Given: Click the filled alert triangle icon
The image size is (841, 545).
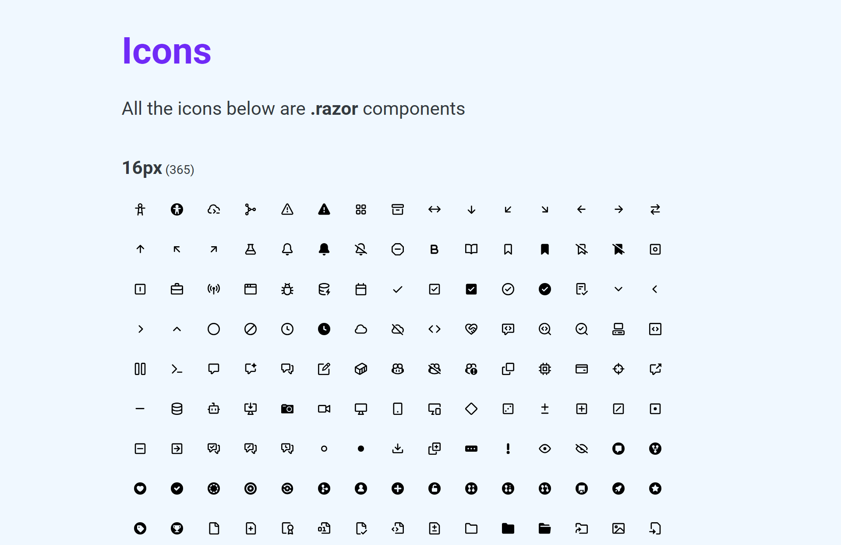Looking at the screenshot, I should tap(324, 209).
